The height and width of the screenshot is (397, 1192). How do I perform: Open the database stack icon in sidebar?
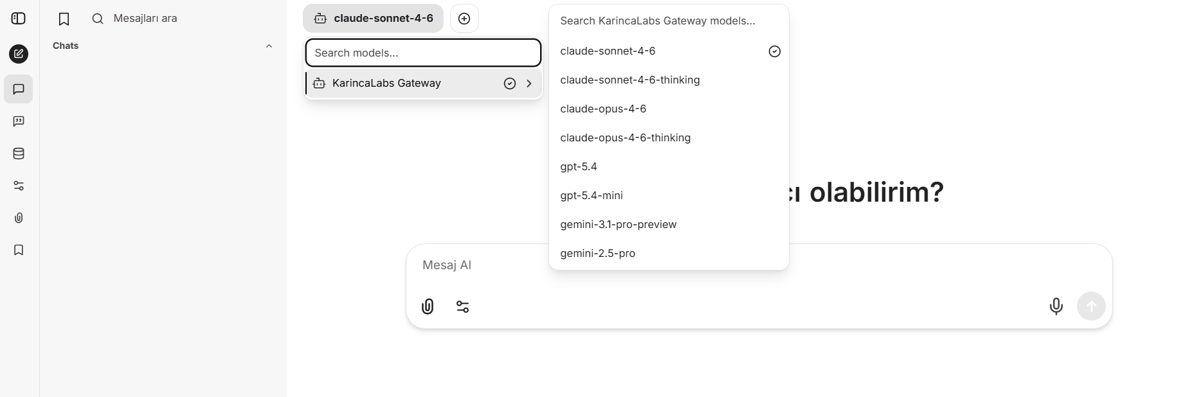[19, 154]
